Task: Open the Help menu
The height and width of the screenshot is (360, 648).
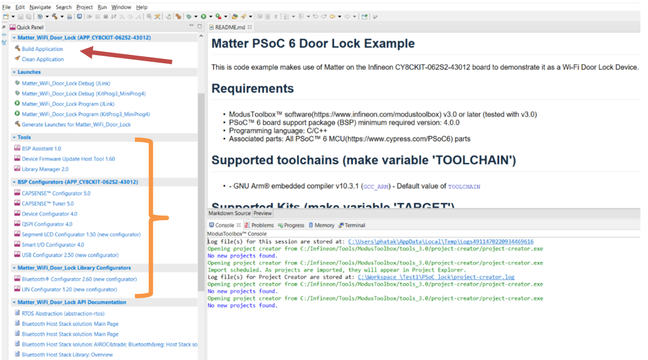Action: click(142, 7)
